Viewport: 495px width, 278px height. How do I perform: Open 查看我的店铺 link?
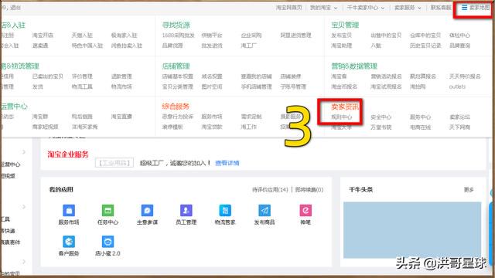(256, 76)
